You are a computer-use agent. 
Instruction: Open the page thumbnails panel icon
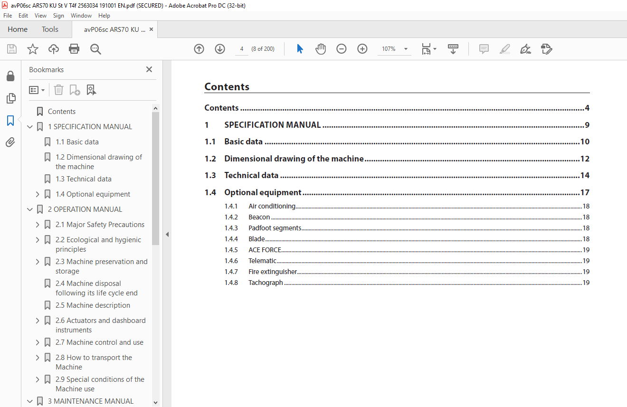tap(10, 98)
